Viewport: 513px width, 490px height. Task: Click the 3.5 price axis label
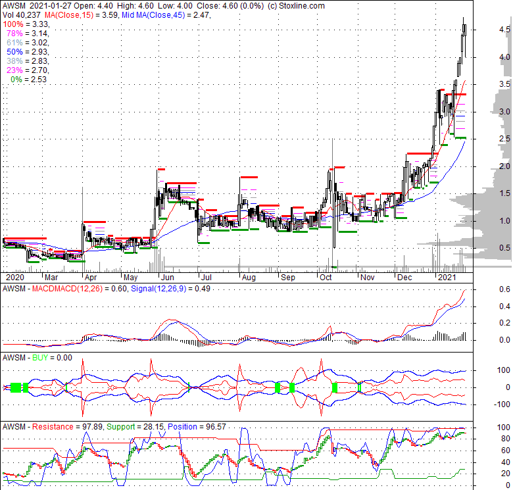pos(504,84)
